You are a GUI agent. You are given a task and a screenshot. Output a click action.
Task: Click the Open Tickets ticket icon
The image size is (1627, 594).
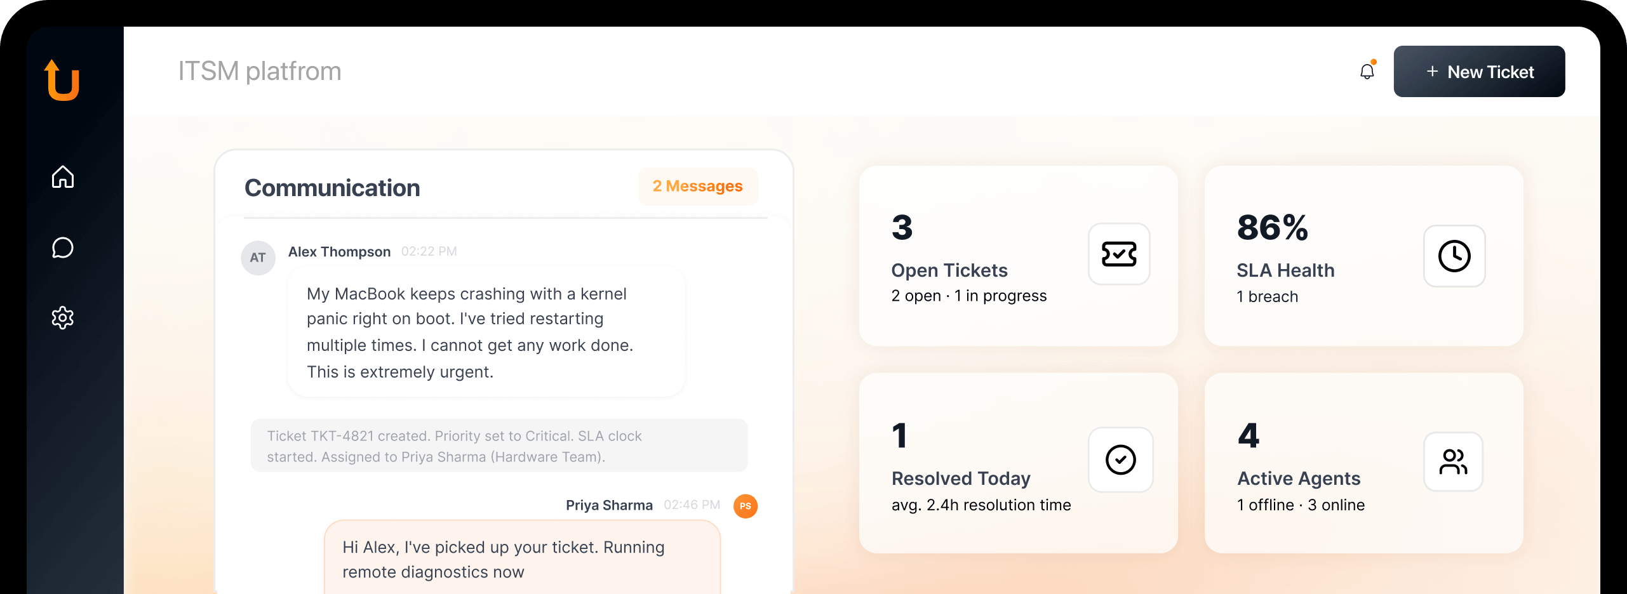pyautogui.click(x=1119, y=254)
